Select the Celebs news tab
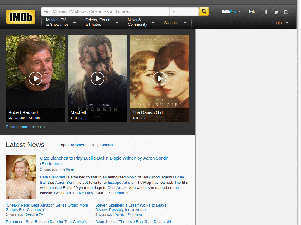This screenshot has height=225, width=301. (x=106, y=145)
